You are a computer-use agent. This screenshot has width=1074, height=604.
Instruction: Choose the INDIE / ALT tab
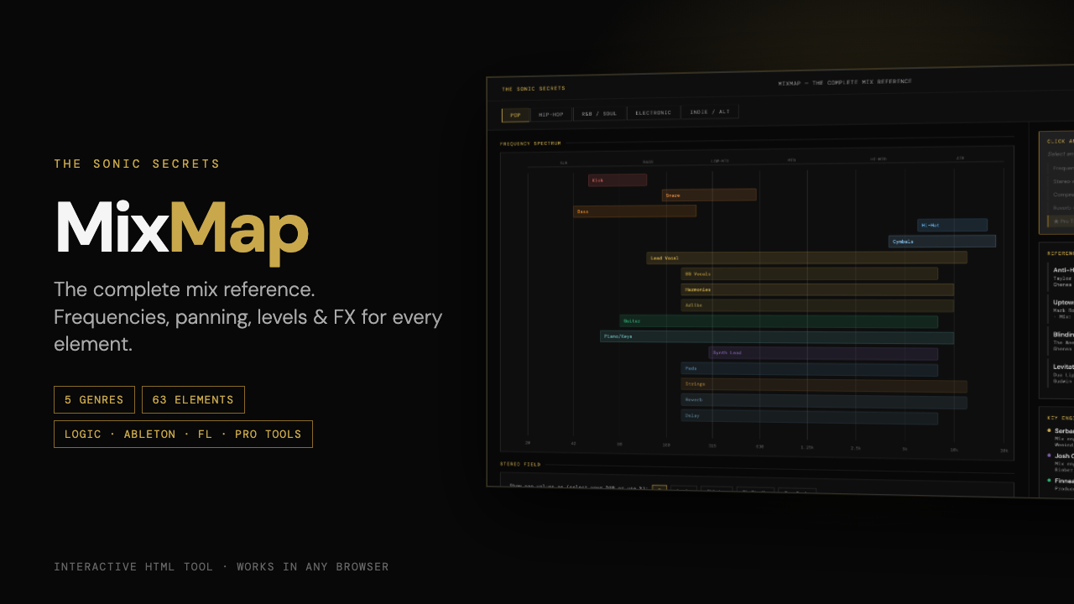(710, 112)
